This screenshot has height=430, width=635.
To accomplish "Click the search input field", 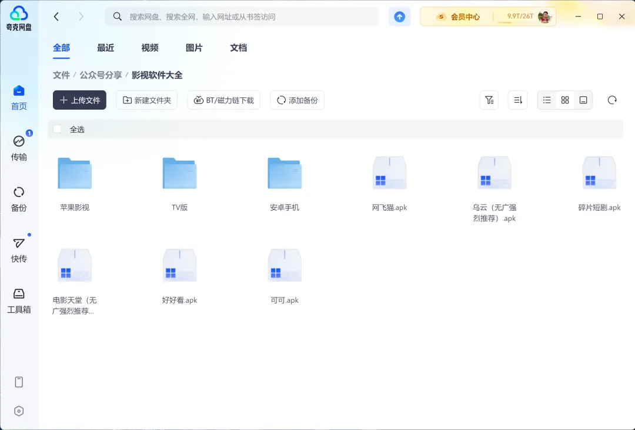I will click(242, 16).
